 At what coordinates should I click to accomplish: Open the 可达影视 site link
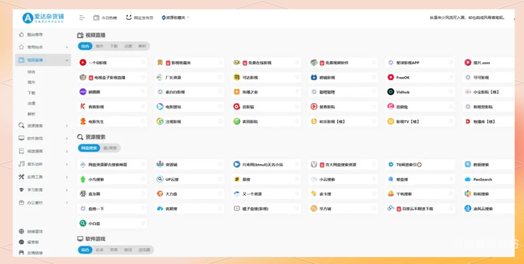[266, 77]
